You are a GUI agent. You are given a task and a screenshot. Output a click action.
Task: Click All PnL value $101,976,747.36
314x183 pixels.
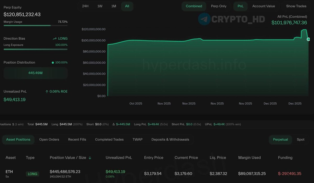[289, 23]
